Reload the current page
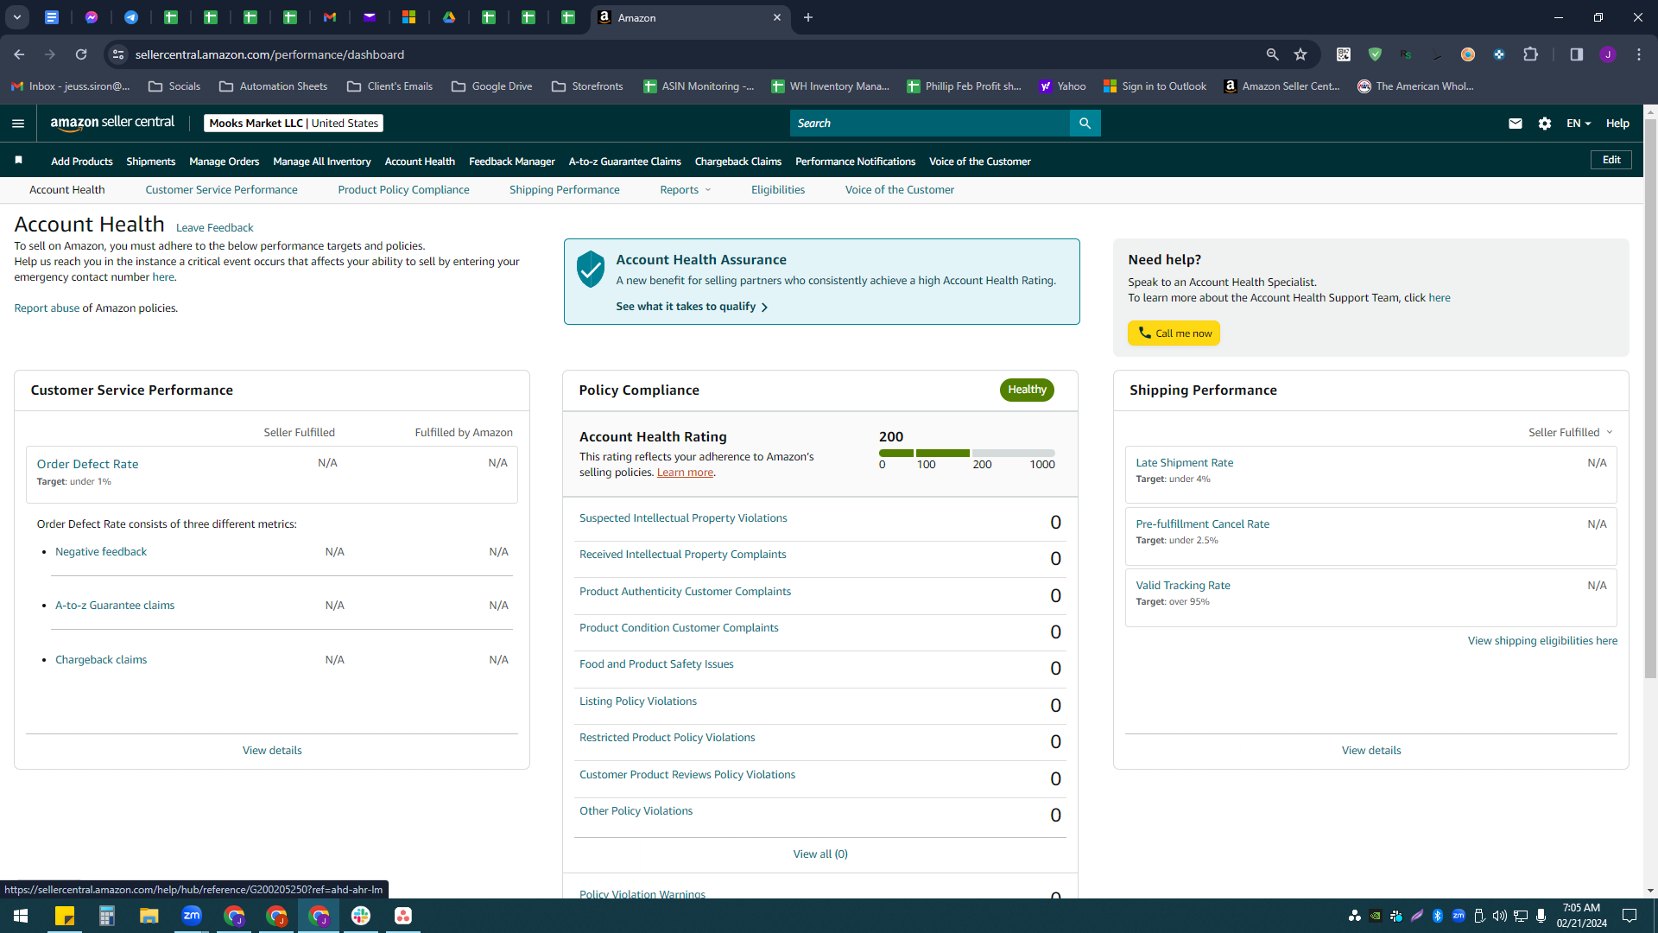This screenshot has width=1658, height=933. (81, 54)
